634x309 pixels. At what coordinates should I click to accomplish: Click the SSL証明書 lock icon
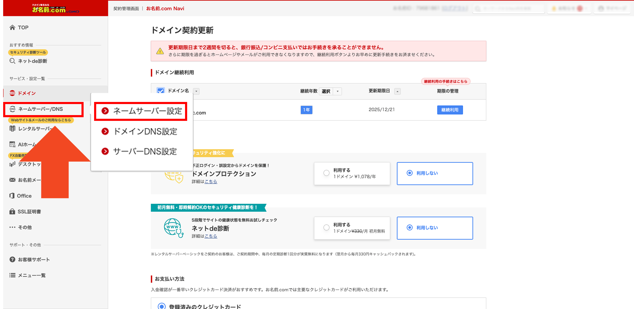point(12,212)
